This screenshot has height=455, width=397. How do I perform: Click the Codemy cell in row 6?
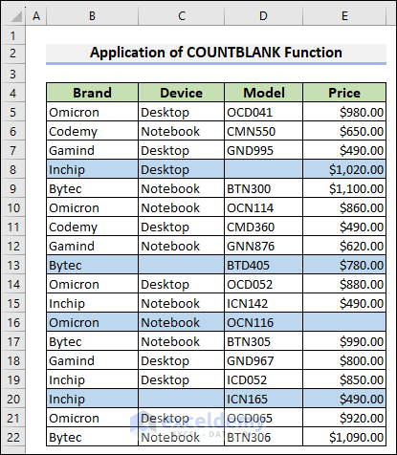tap(92, 131)
